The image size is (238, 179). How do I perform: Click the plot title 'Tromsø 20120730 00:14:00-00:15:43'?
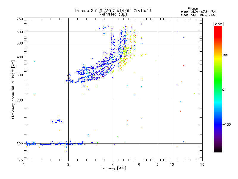(x=113, y=10)
